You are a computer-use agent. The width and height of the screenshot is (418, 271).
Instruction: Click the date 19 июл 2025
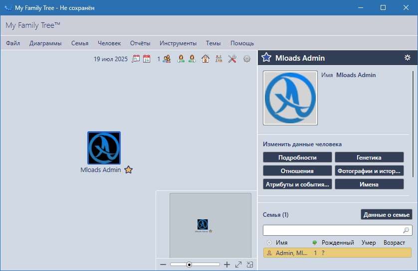pyautogui.click(x=111, y=59)
